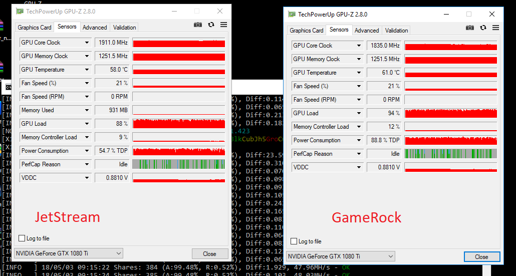The width and height of the screenshot is (516, 276).
Task: Click 88.8 % TDP value in GameRock window
Action: [384, 140]
